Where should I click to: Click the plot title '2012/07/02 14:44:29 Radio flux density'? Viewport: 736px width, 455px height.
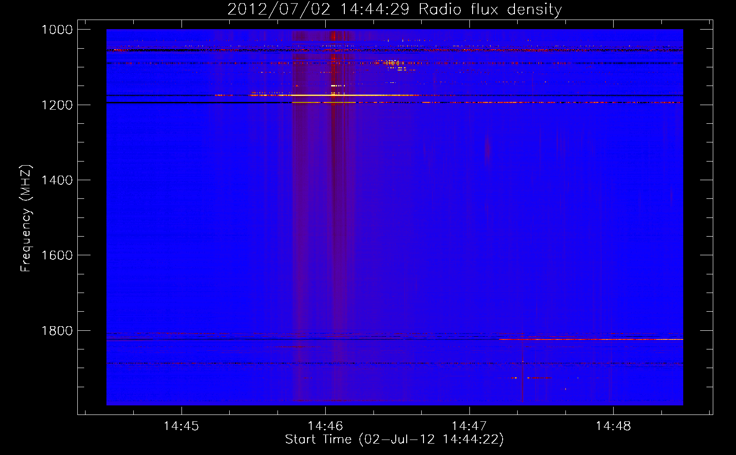[394, 9]
